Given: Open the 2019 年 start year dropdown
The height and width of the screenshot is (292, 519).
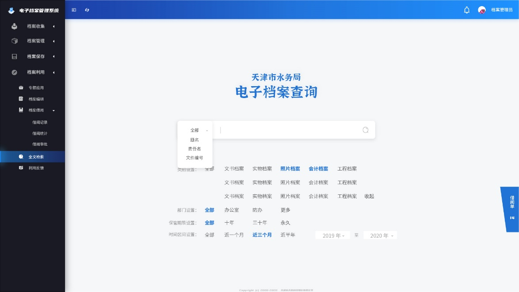Looking at the screenshot, I should [x=333, y=235].
